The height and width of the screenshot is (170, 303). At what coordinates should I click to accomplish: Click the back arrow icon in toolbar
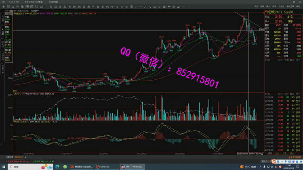4,7
